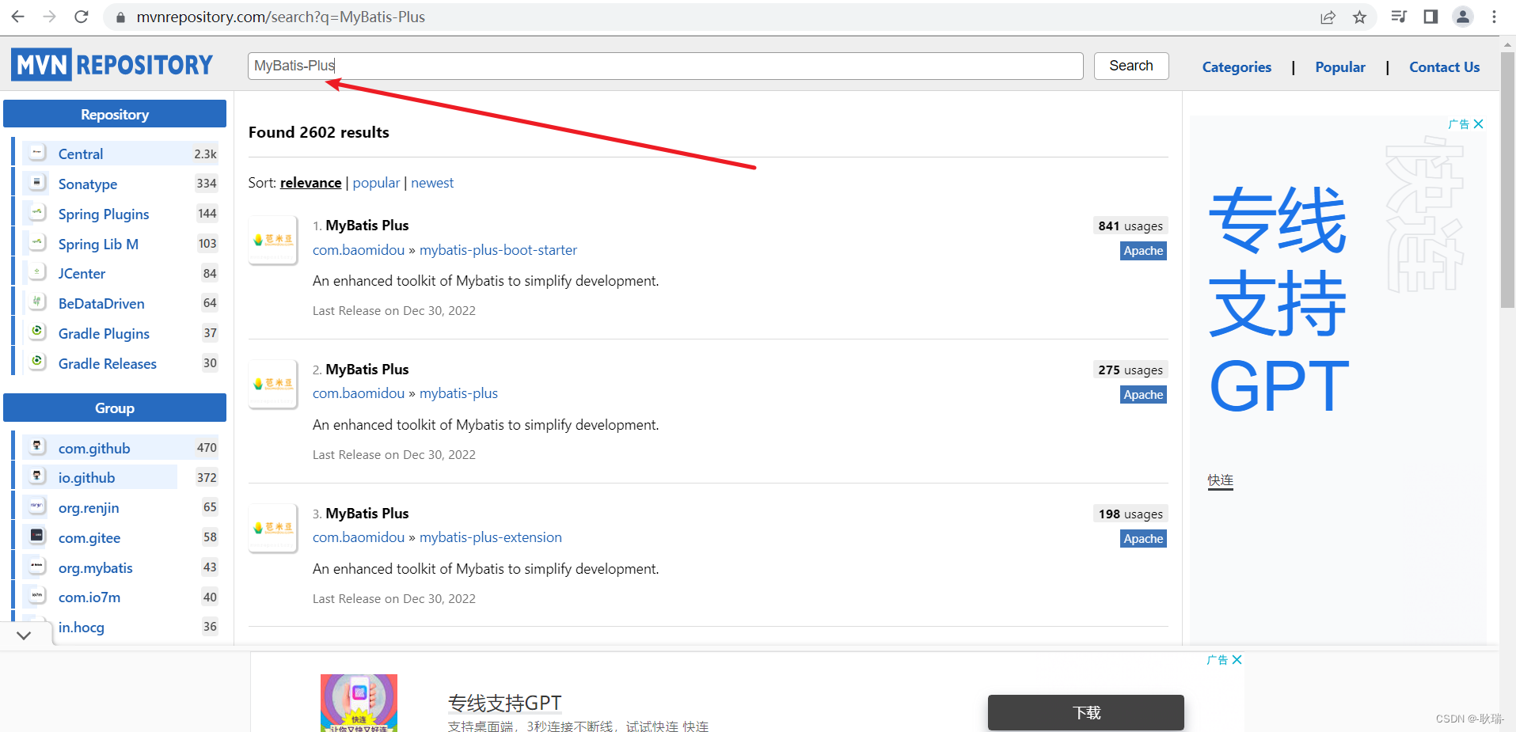Click the Gradle Plugins repository icon
Image resolution: width=1516 pixels, height=732 pixels.
(x=37, y=332)
